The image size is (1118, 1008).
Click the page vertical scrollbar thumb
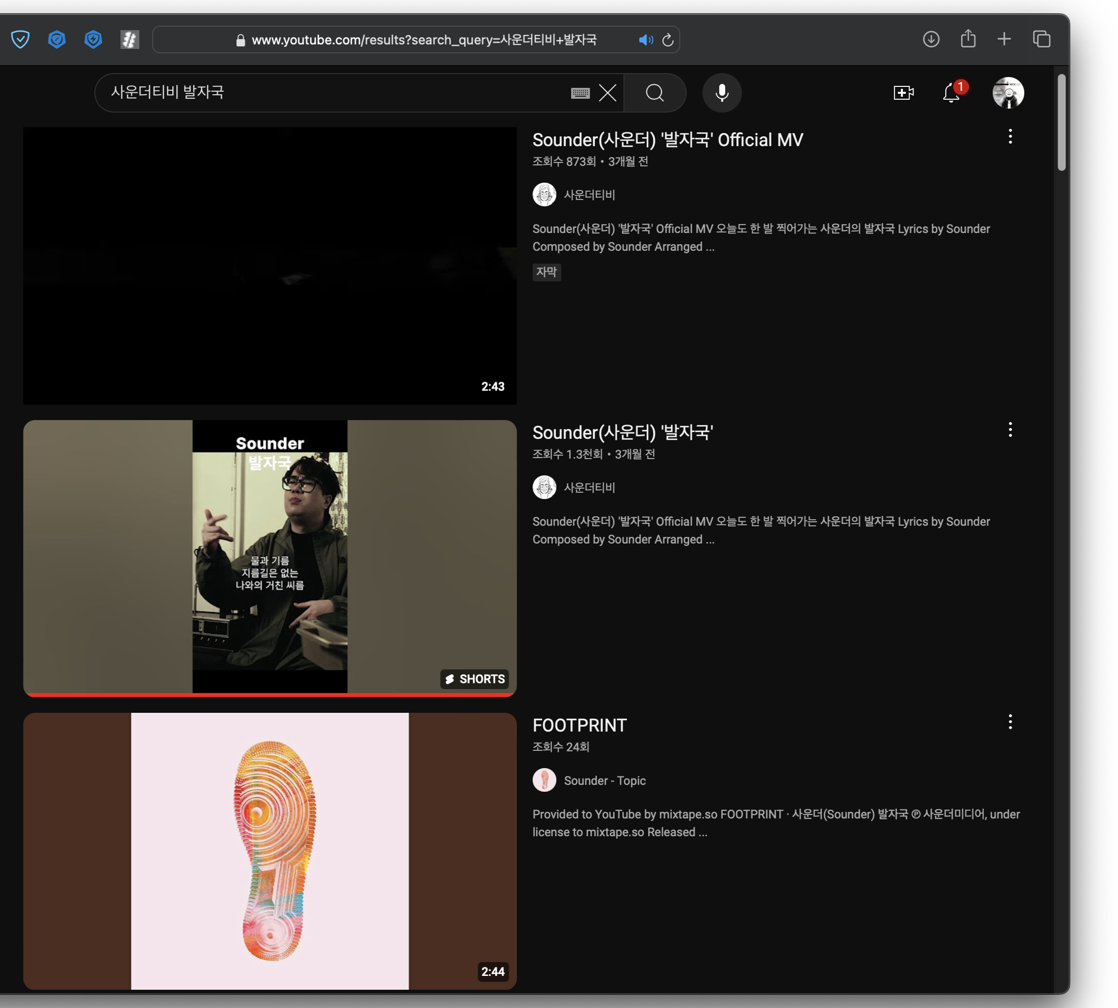pos(1061,122)
